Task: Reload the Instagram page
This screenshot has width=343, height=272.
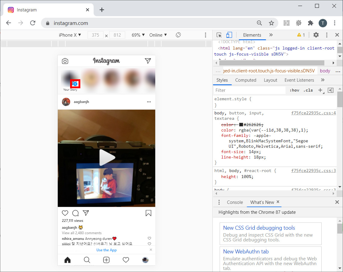Action: pos(33,23)
